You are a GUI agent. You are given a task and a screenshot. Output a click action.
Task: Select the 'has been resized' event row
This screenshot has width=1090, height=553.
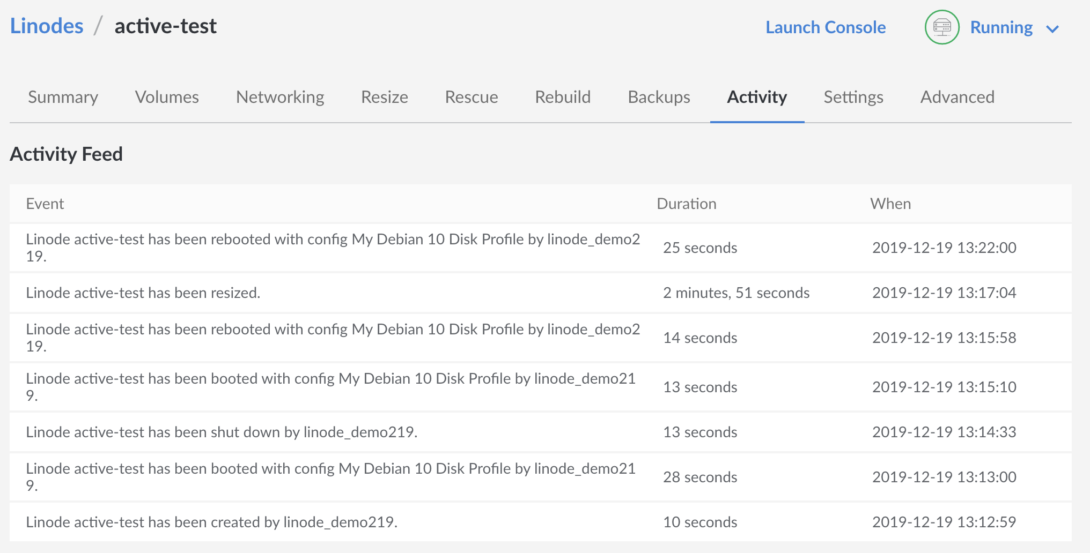pyautogui.click(x=143, y=293)
